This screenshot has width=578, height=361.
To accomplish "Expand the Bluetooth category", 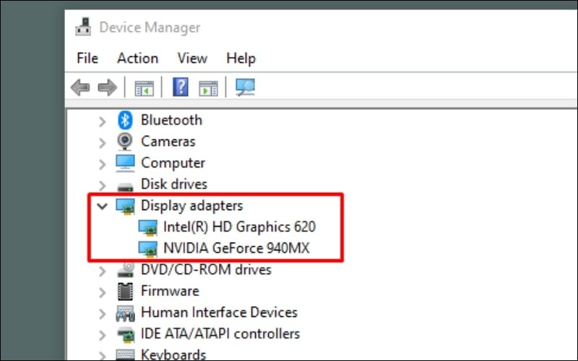I will pyautogui.click(x=102, y=121).
